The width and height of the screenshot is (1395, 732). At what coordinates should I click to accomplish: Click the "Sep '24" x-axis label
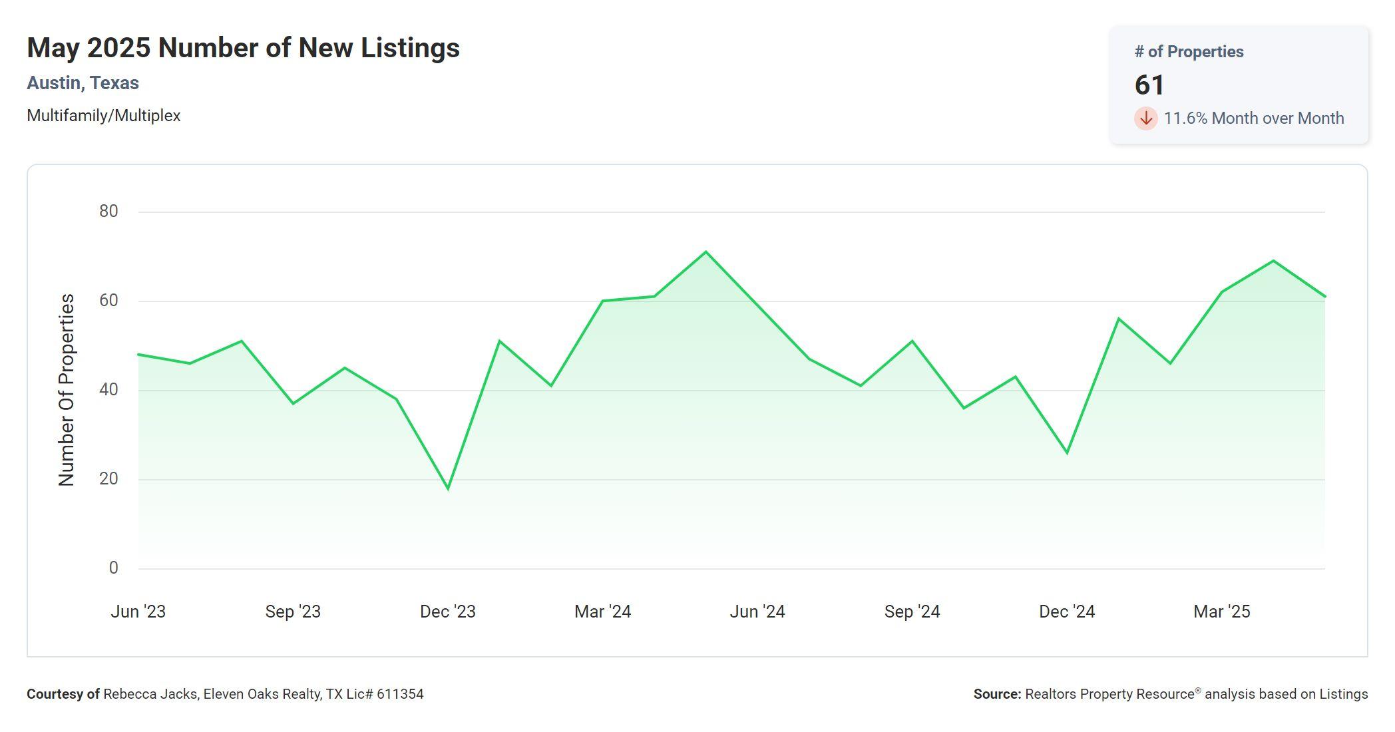point(912,612)
